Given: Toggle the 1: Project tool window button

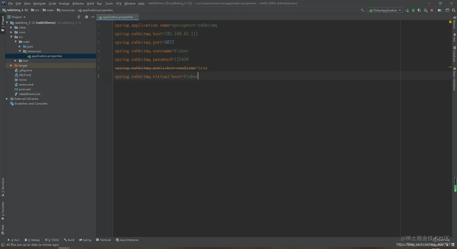Looking at the screenshot, I should 3,24.
